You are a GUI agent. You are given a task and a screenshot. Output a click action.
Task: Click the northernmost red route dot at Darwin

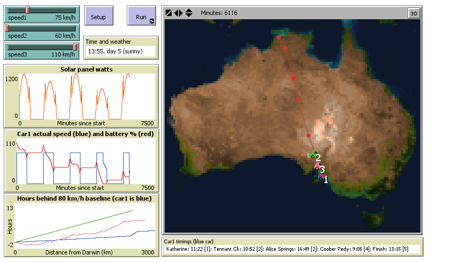(x=279, y=37)
